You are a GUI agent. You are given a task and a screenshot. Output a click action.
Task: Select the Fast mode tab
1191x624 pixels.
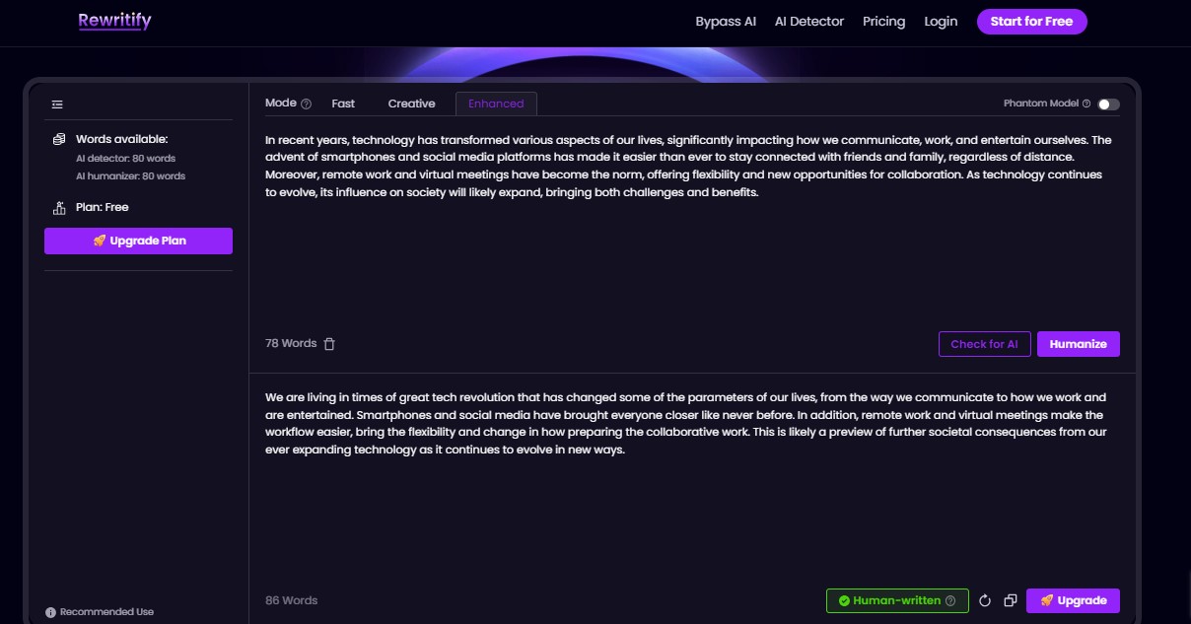tap(343, 104)
